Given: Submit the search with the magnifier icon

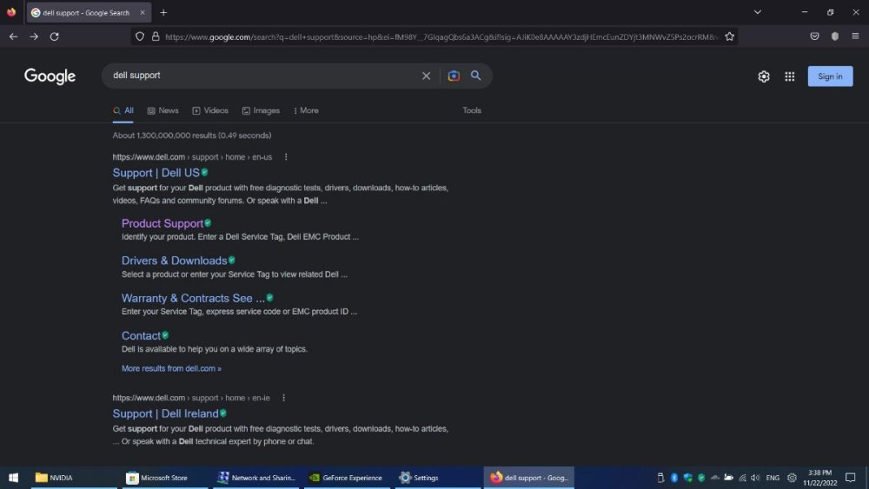Looking at the screenshot, I should tap(475, 76).
